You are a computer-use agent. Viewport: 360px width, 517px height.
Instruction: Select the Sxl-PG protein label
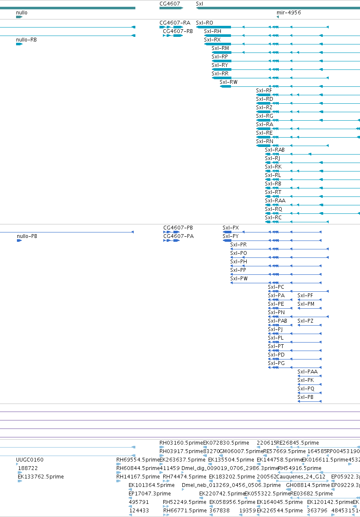[x=276, y=363]
